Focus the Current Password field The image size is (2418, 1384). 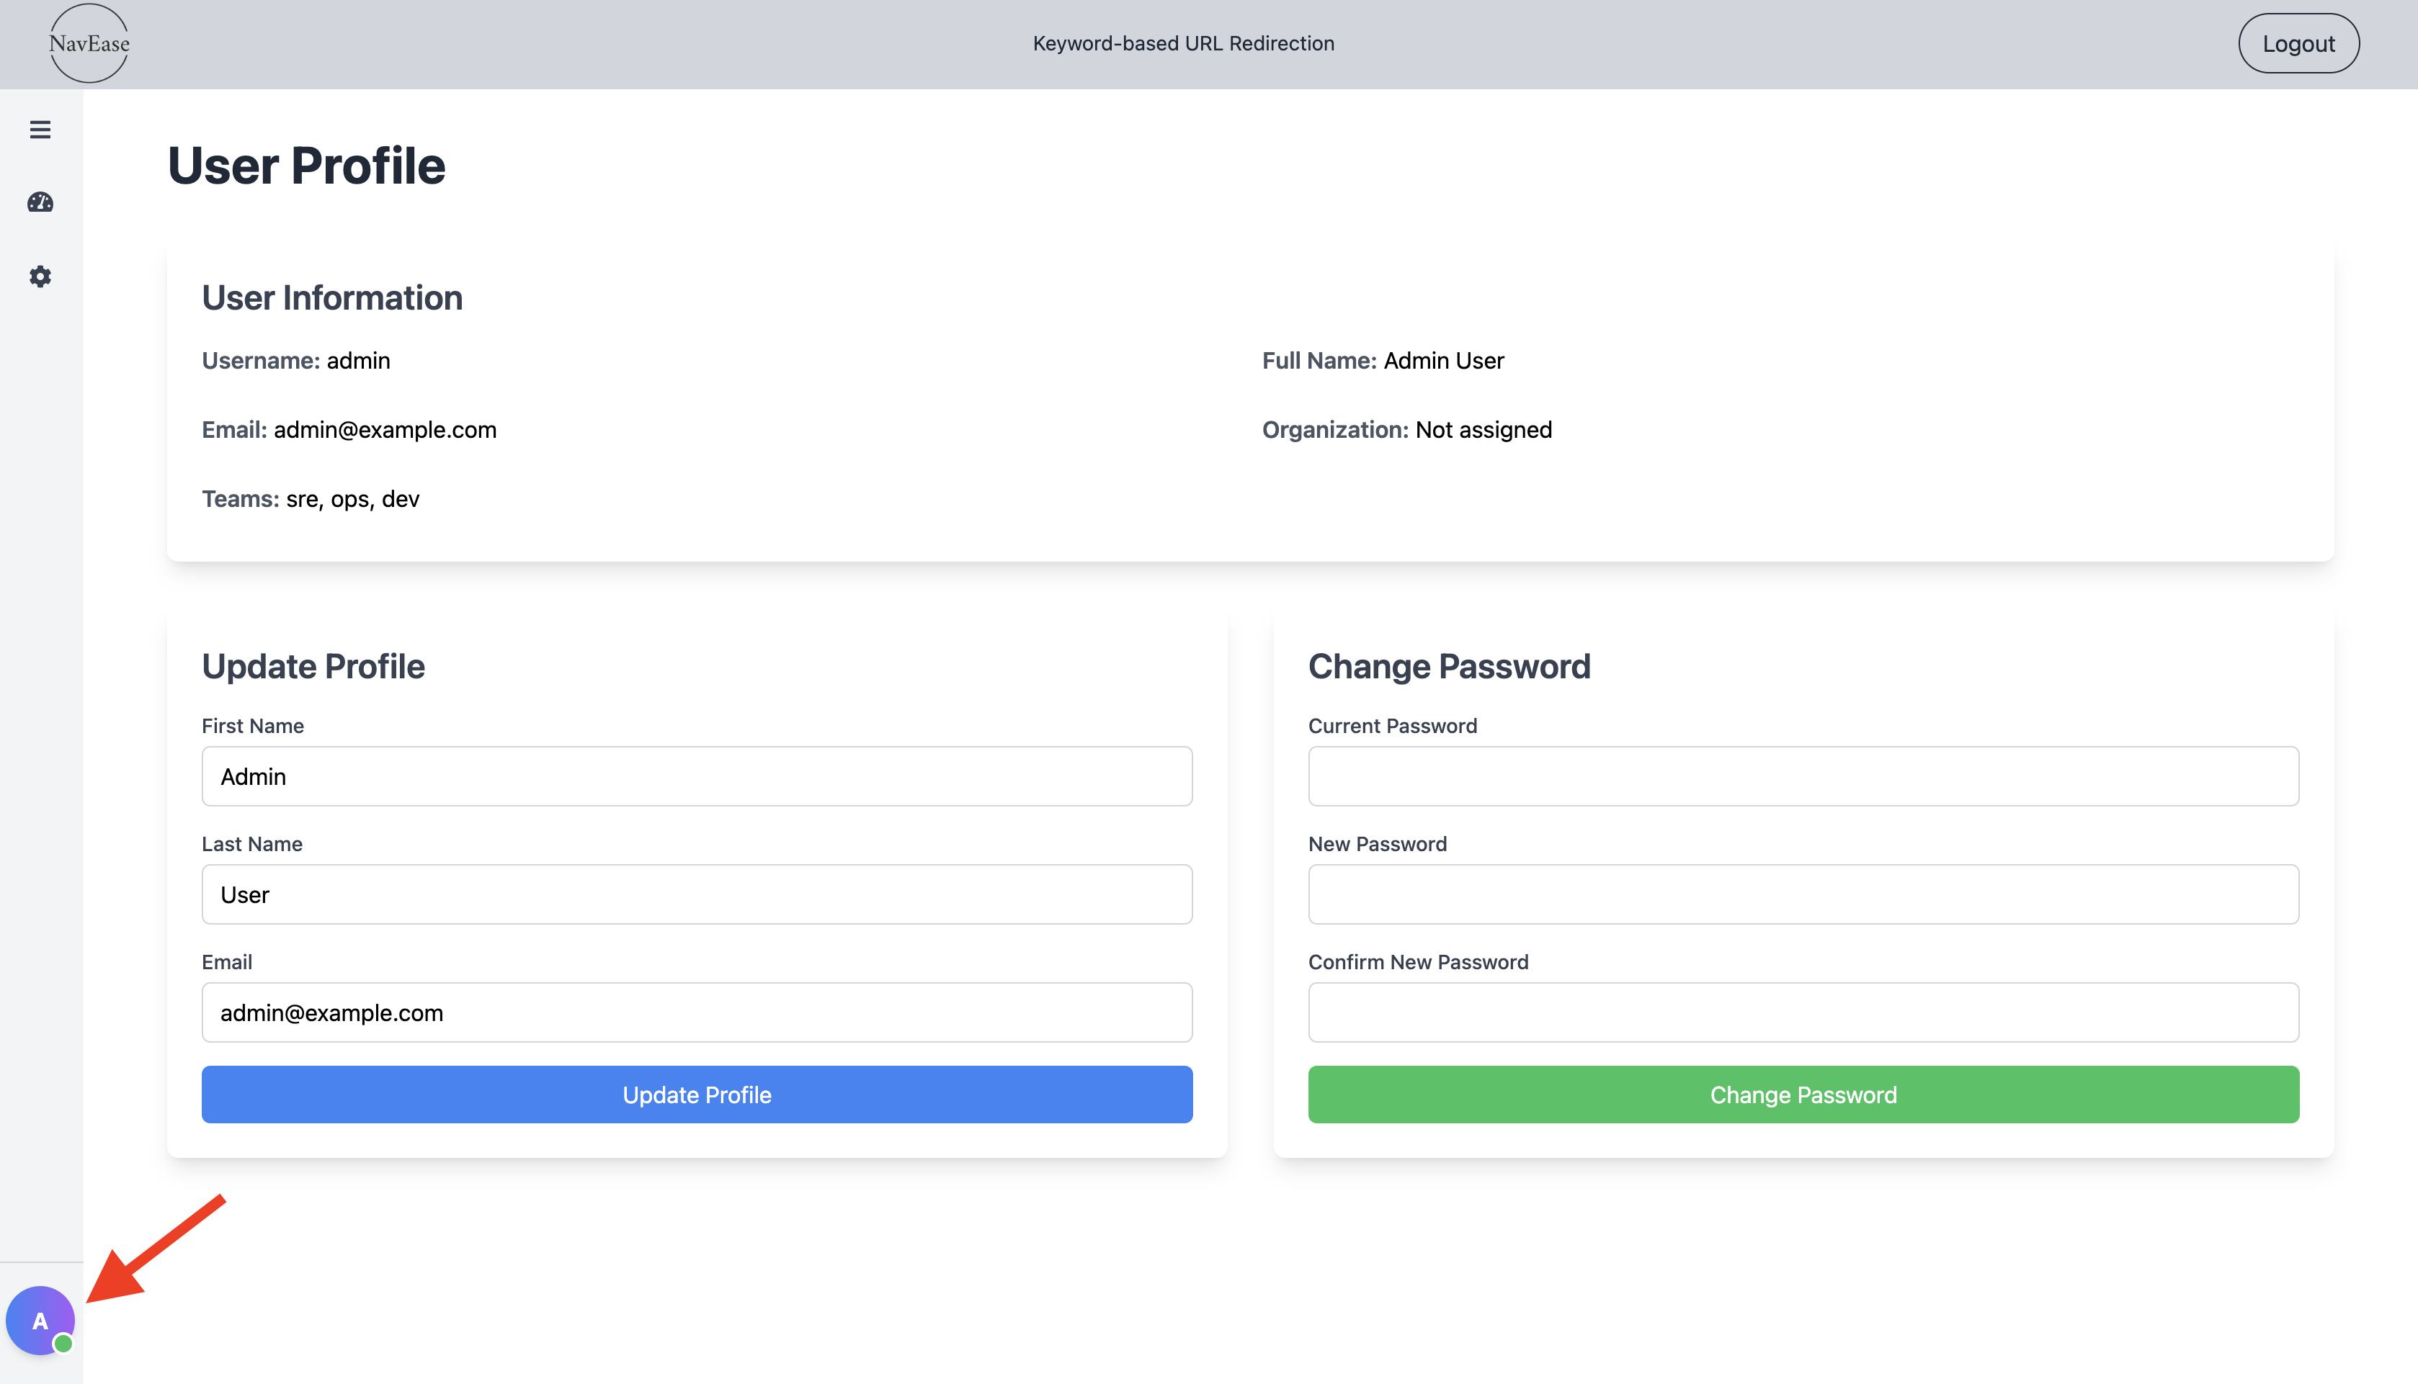1803,776
